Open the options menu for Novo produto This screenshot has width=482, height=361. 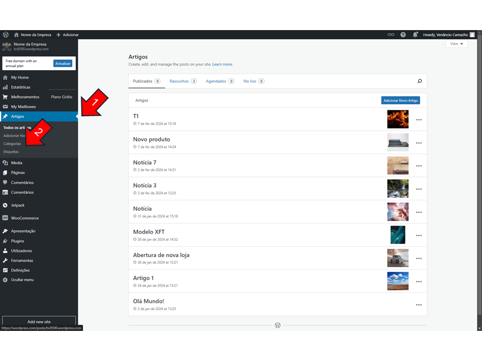[419, 143]
